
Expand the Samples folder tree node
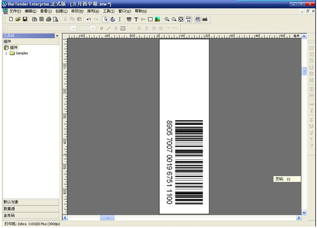[x=6, y=53]
